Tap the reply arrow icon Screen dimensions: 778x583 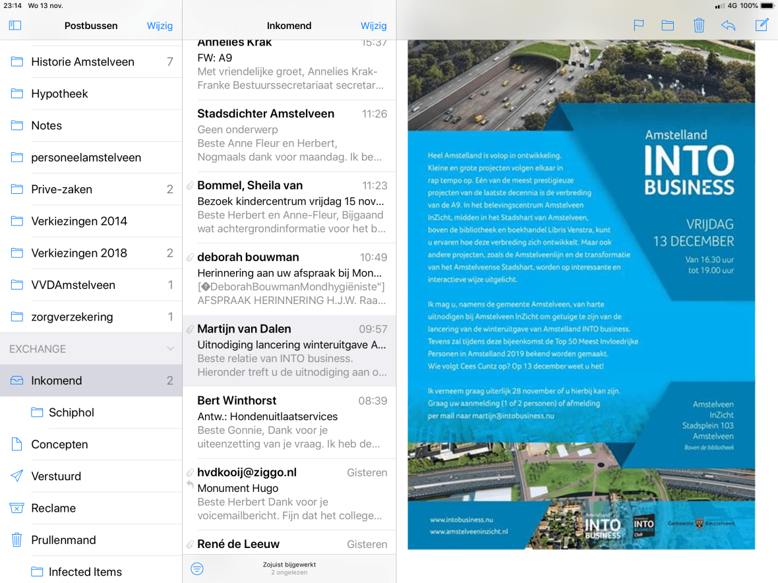point(729,26)
